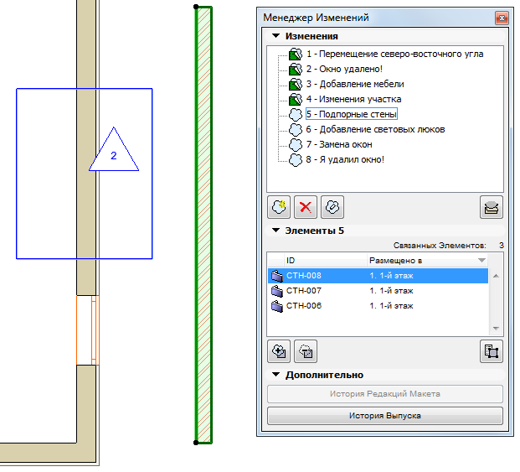Click 1-й этаж cell in СТН-007 row

pyautogui.click(x=391, y=291)
